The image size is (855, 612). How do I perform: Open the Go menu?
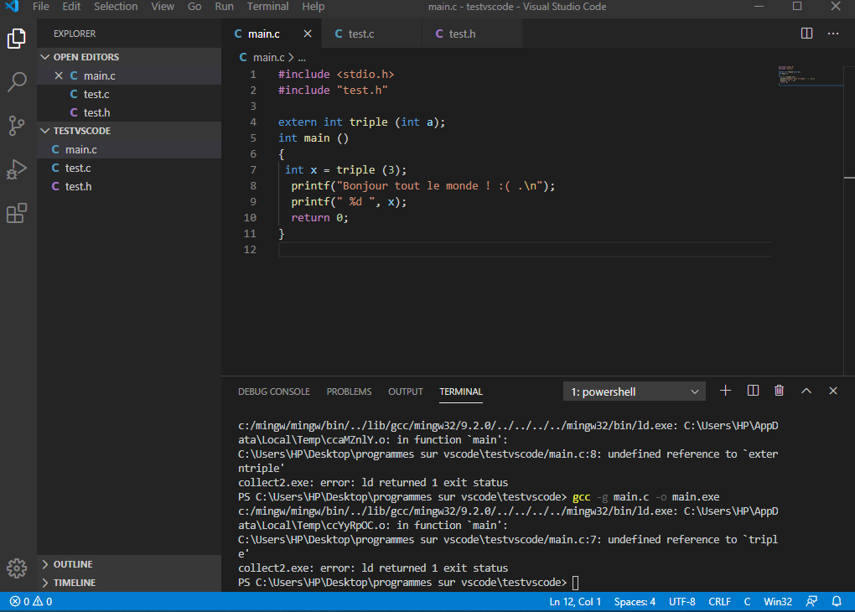pos(194,7)
